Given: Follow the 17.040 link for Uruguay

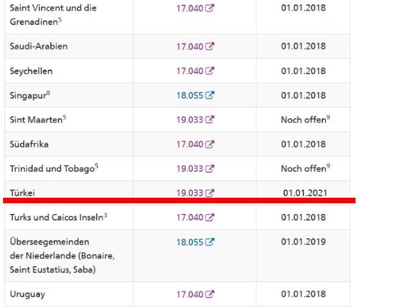Looking at the screenshot, I should [x=190, y=294].
